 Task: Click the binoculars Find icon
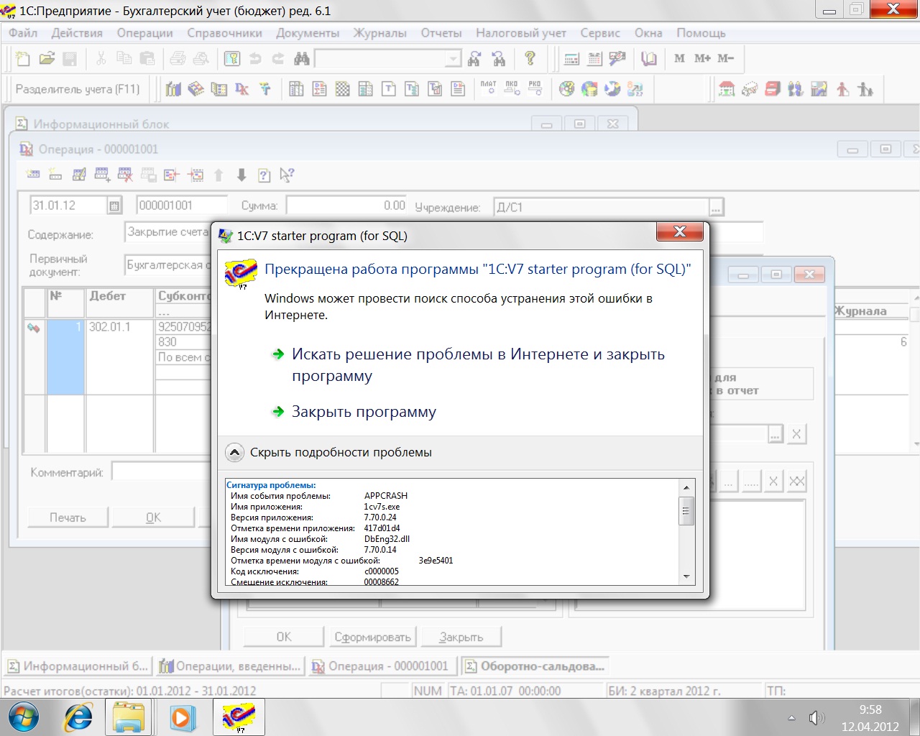(x=302, y=59)
